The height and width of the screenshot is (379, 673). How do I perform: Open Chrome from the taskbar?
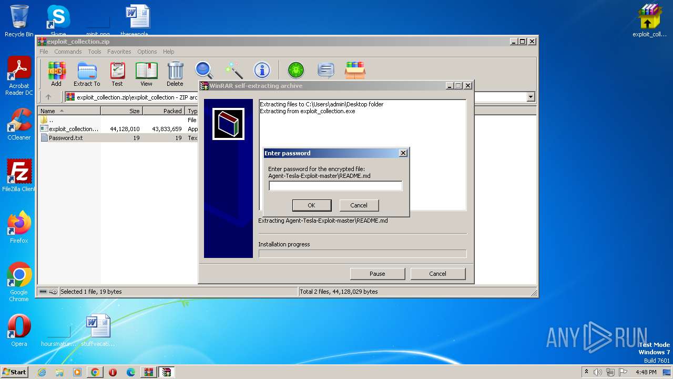[95, 372]
